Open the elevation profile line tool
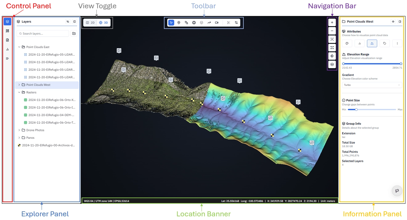The image size is (407, 220). pos(209,23)
